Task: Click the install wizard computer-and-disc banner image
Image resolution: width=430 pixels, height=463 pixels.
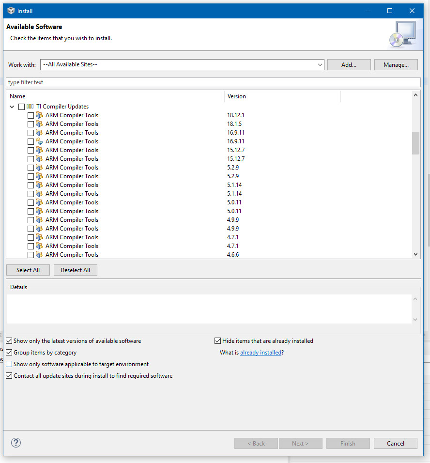Action: [x=403, y=34]
